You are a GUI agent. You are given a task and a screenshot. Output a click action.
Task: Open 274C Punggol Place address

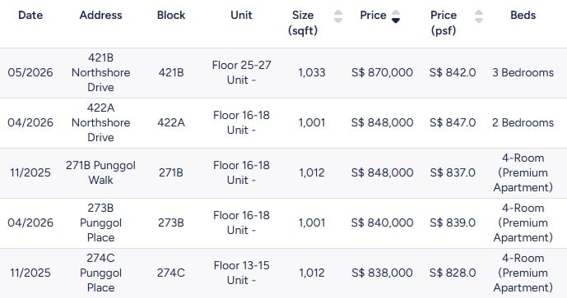101,273
